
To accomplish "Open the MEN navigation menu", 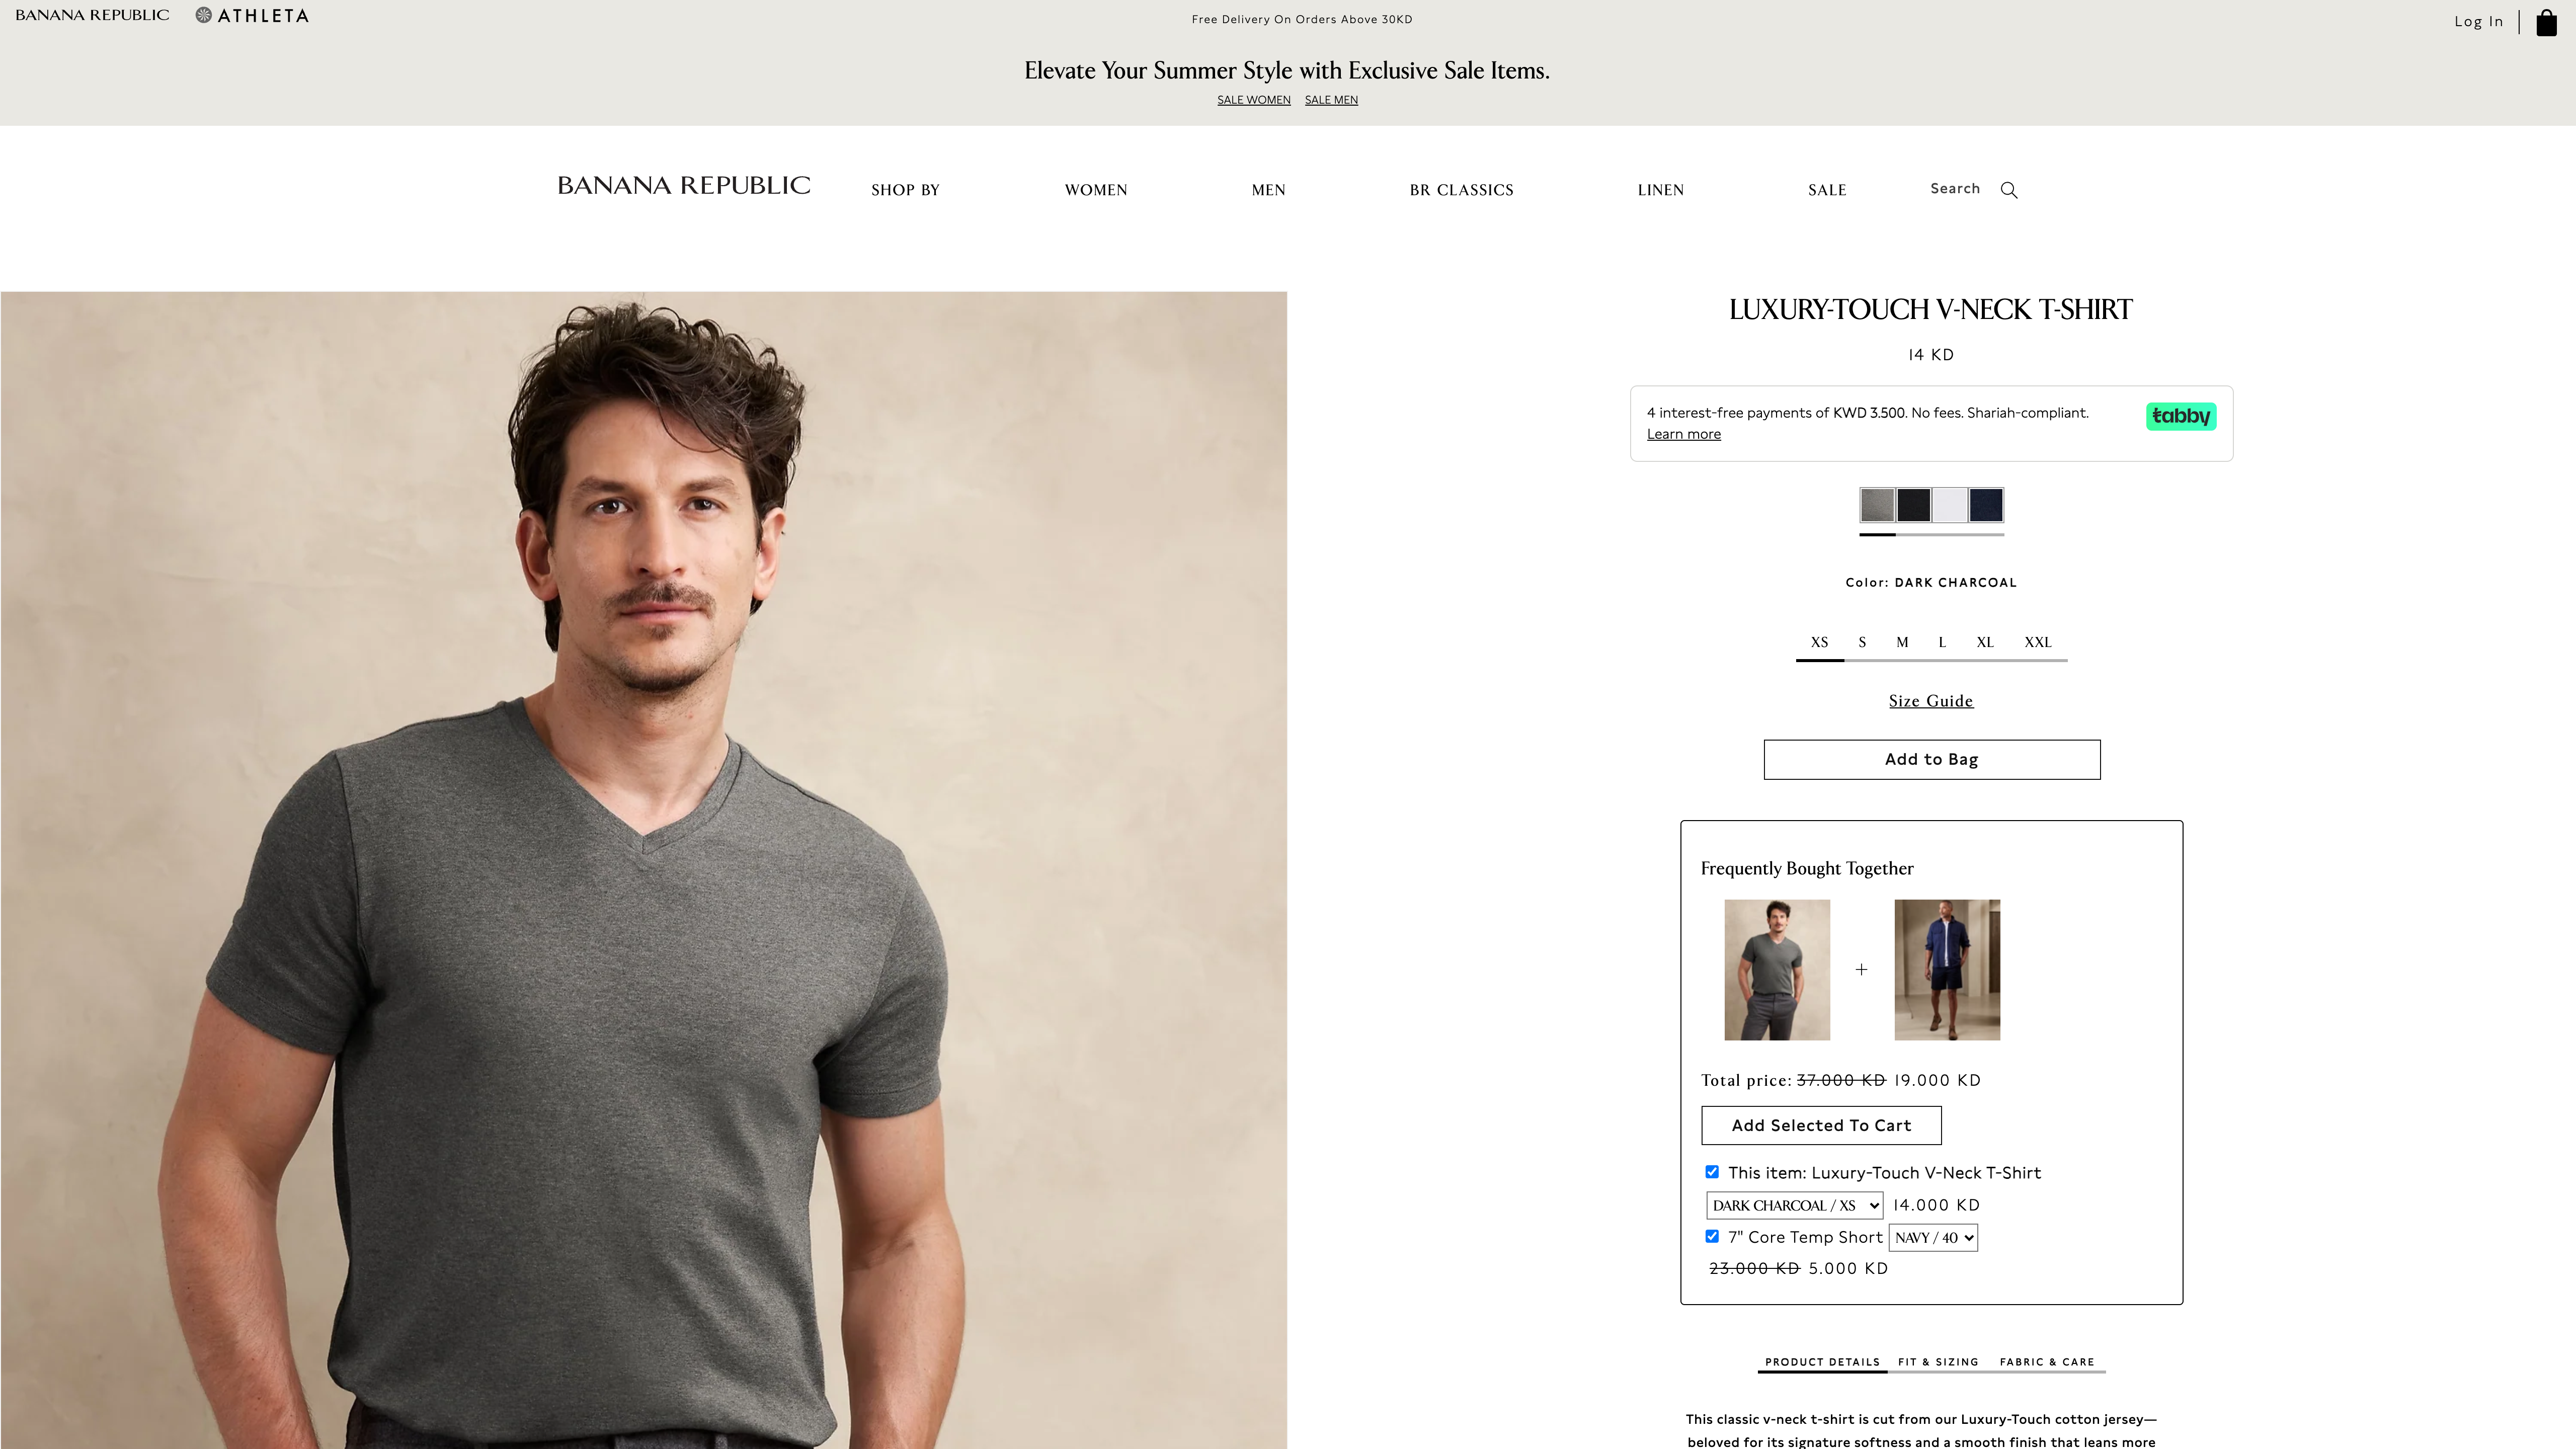I will point(1267,189).
